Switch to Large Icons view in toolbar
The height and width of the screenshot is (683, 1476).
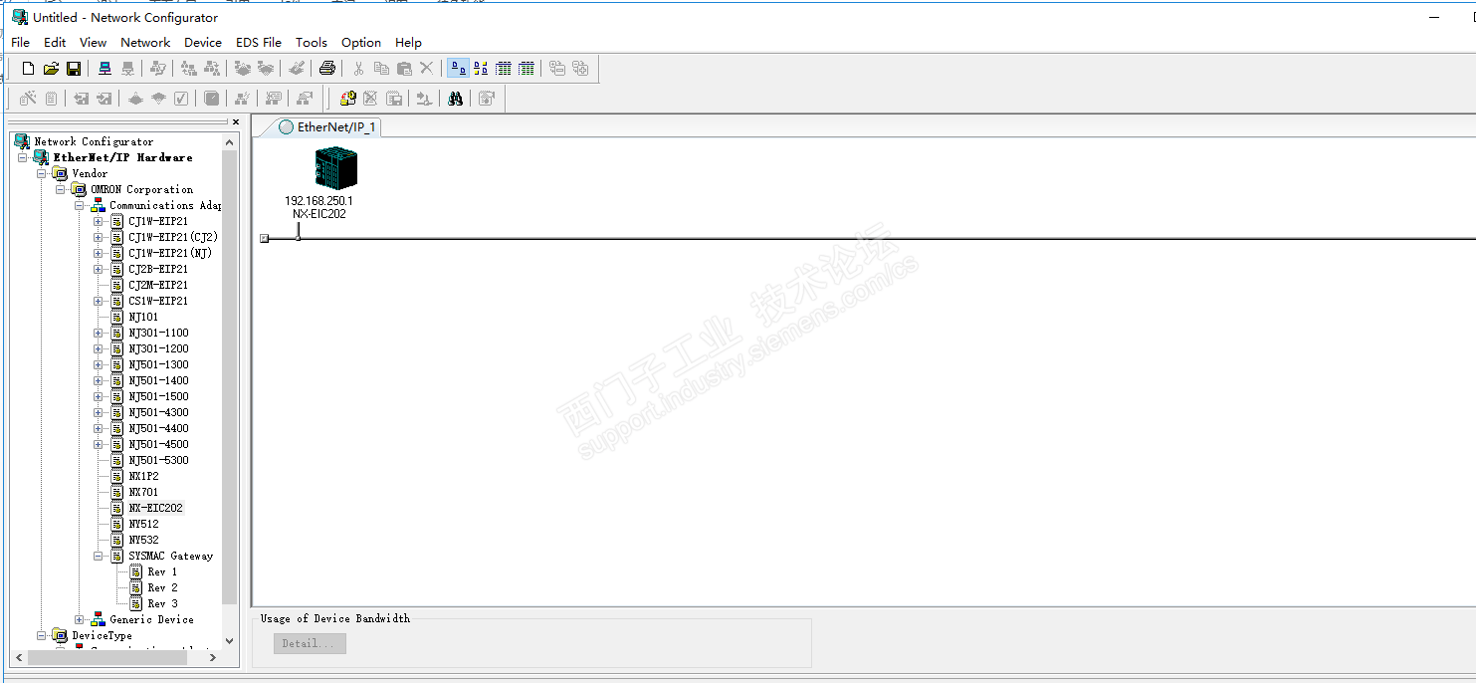tap(458, 69)
